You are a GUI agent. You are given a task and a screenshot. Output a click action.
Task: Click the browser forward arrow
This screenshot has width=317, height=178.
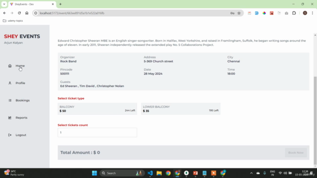click(x=12, y=13)
